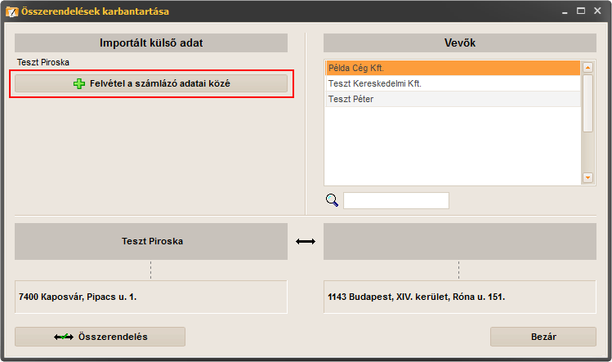Click Felvétel a számlázó adatai közé button

coord(151,83)
